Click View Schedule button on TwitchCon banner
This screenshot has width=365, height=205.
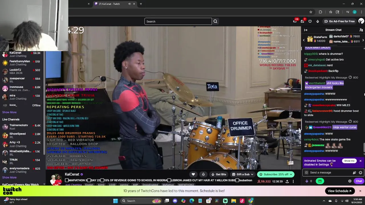(340, 191)
